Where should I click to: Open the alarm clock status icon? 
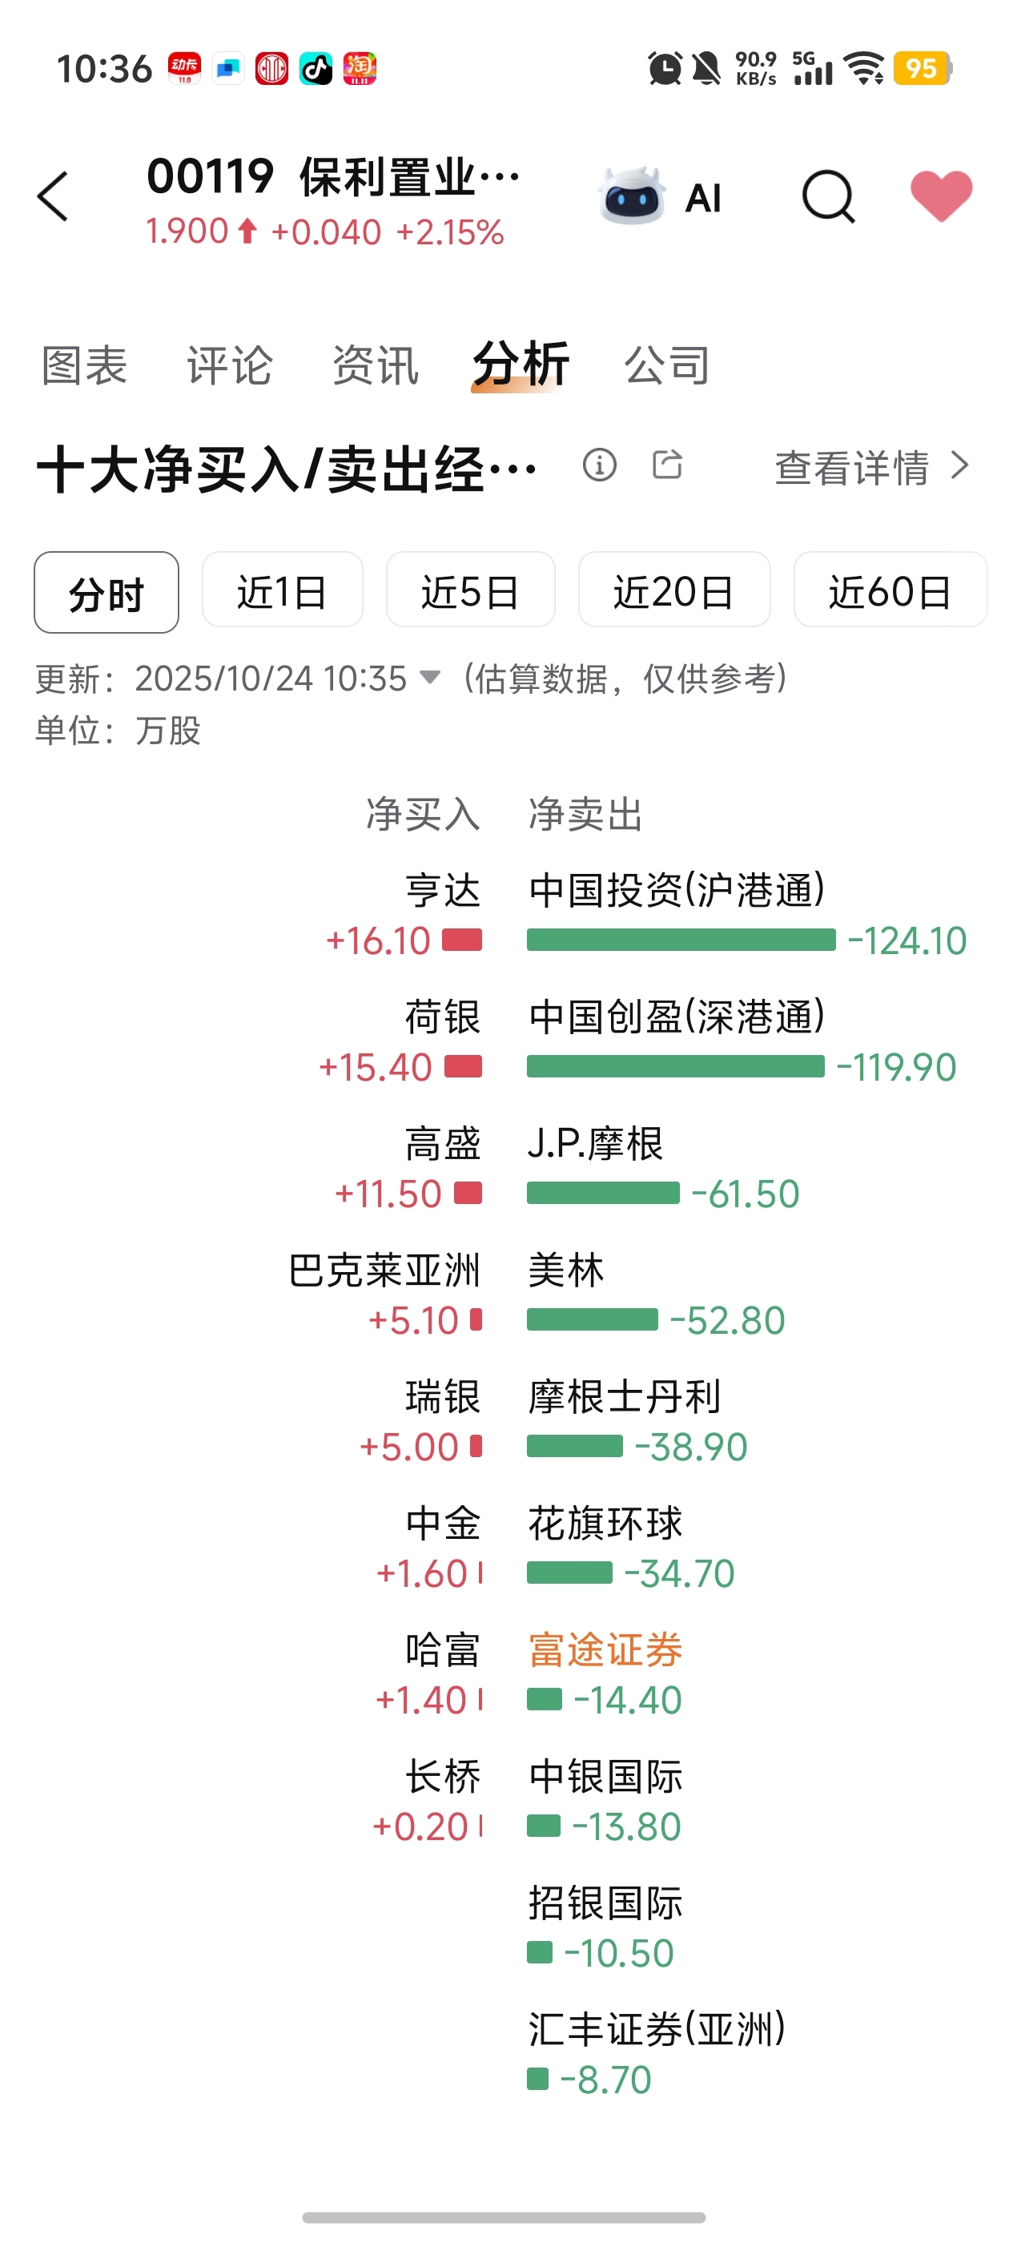[x=665, y=68]
